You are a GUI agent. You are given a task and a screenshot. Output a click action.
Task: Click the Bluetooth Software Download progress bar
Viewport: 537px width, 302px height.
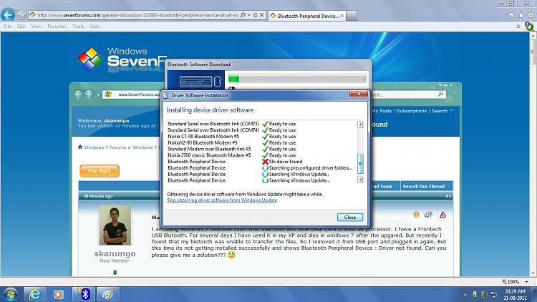click(297, 79)
